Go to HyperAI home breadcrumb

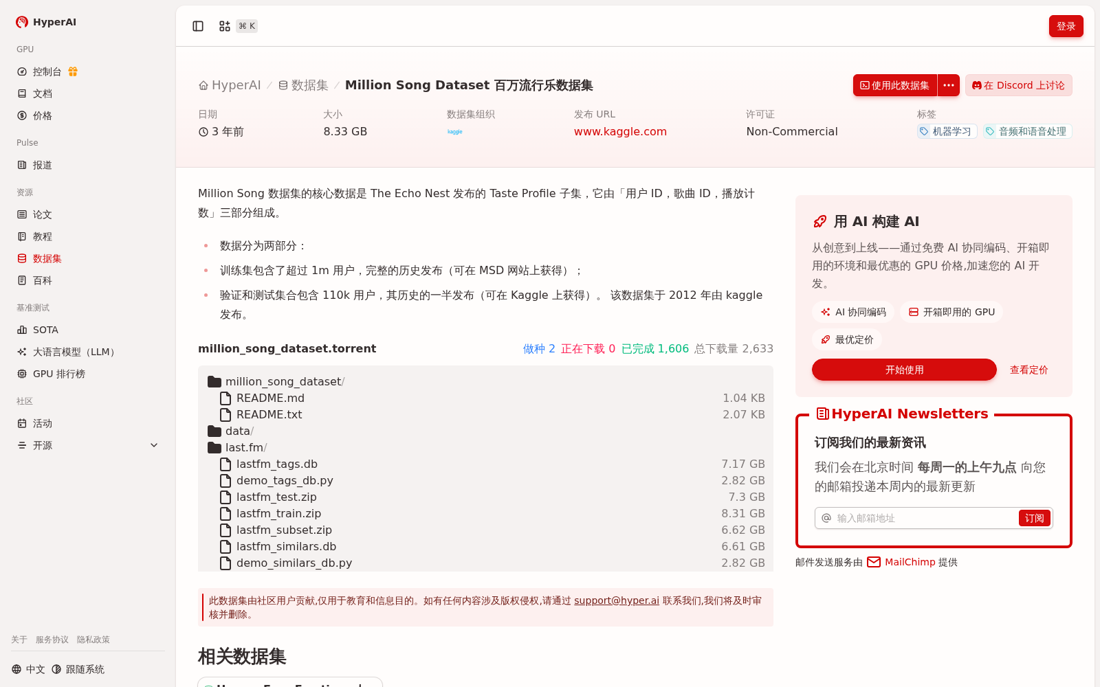tap(230, 85)
